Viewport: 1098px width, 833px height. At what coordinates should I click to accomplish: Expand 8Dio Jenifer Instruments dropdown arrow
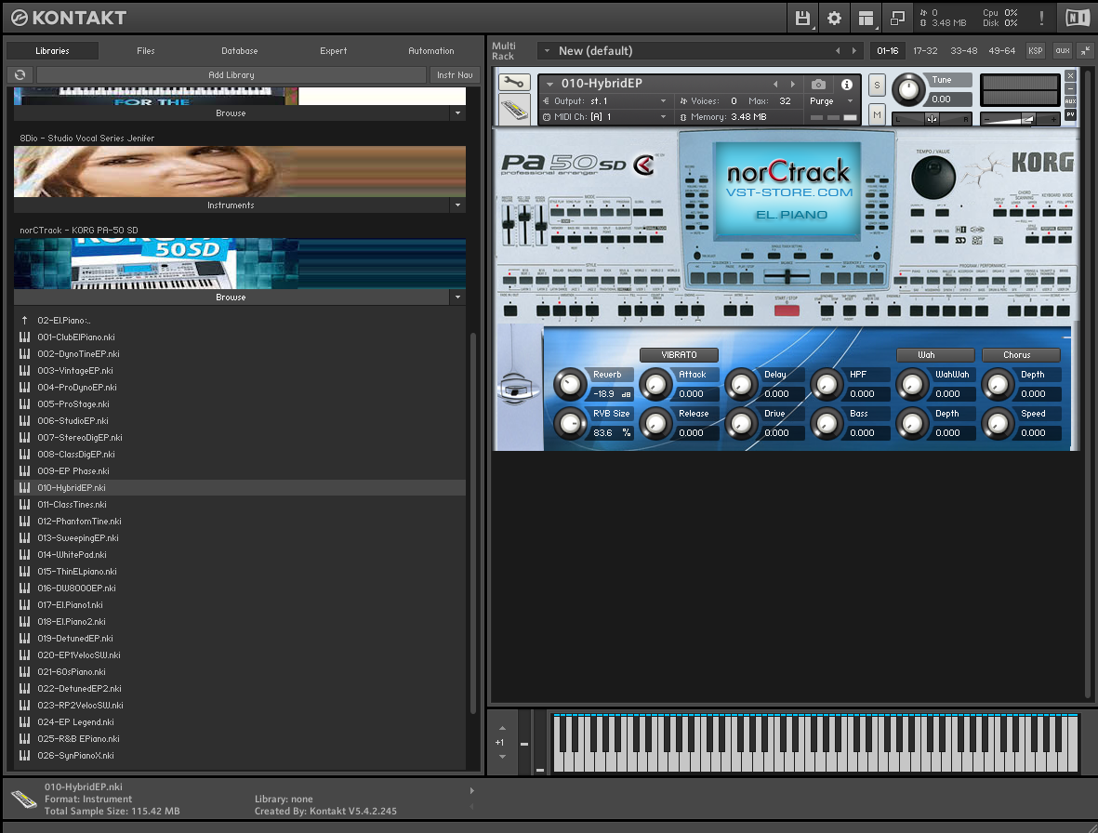(457, 205)
